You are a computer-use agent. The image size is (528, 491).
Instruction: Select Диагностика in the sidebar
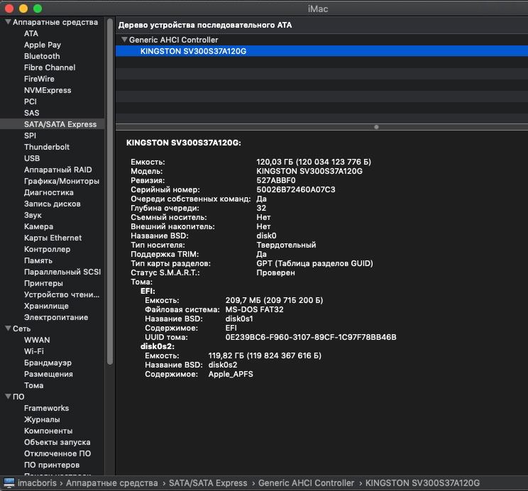[49, 192]
